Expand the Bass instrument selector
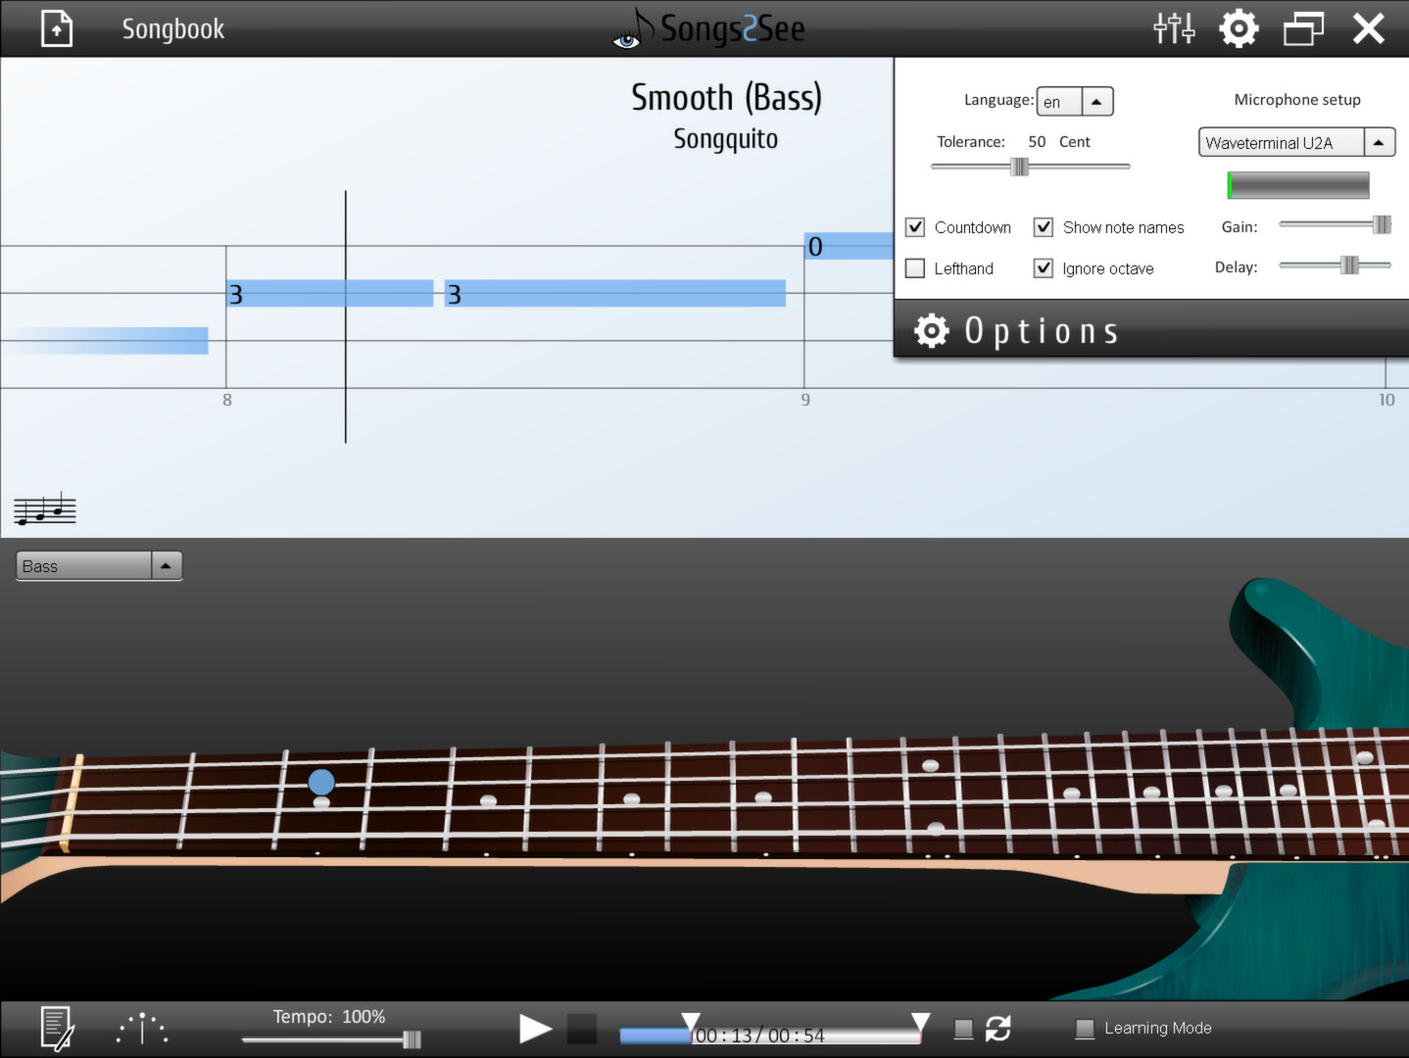The width and height of the screenshot is (1409, 1058). (x=166, y=565)
